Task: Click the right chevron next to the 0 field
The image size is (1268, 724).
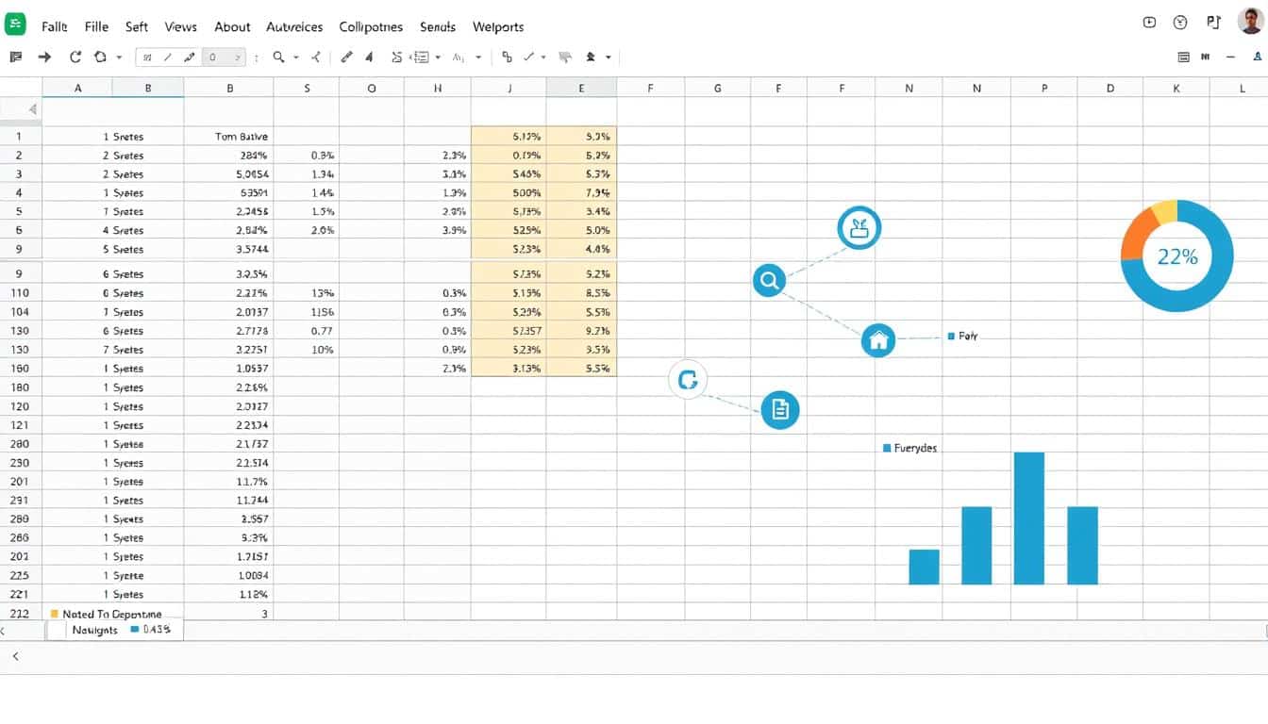Action: [x=238, y=58]
